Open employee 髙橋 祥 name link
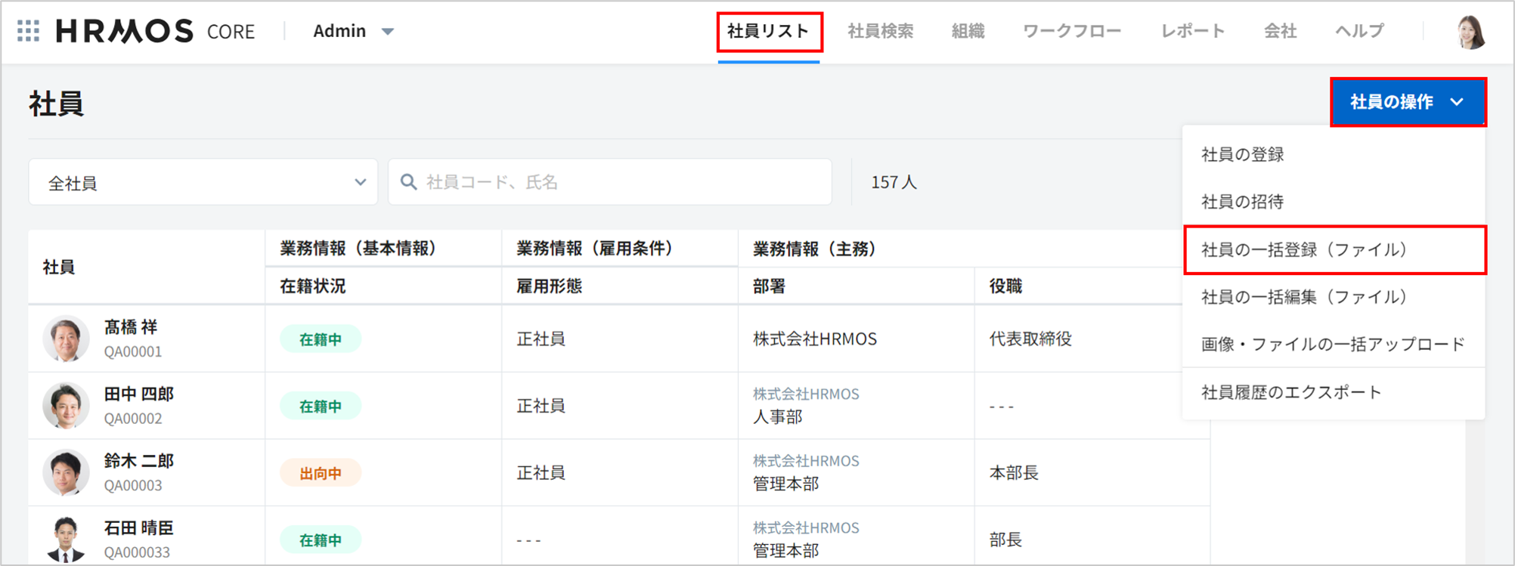1515x566 pixels. [x=131, y=327]
